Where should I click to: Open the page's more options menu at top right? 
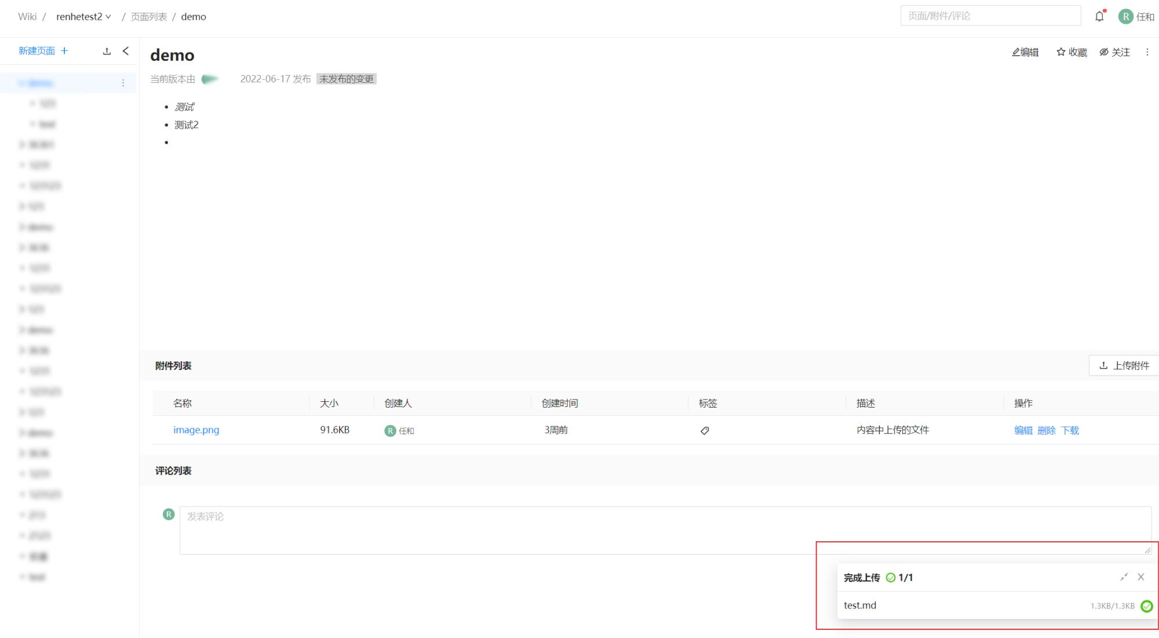coord(1147,52)
